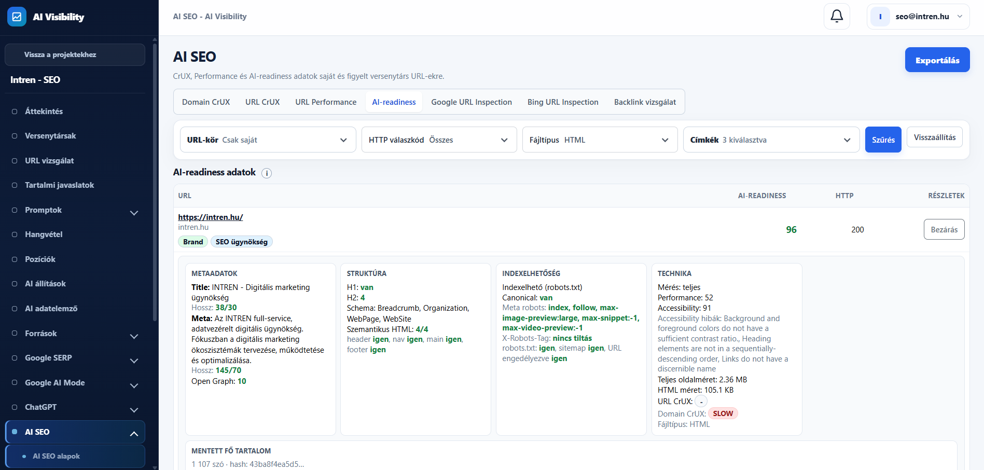The height and width of the screenshot is (470, 984).
Task: Click the AI Visibility logo icon
Action: [x=17, y=17]
